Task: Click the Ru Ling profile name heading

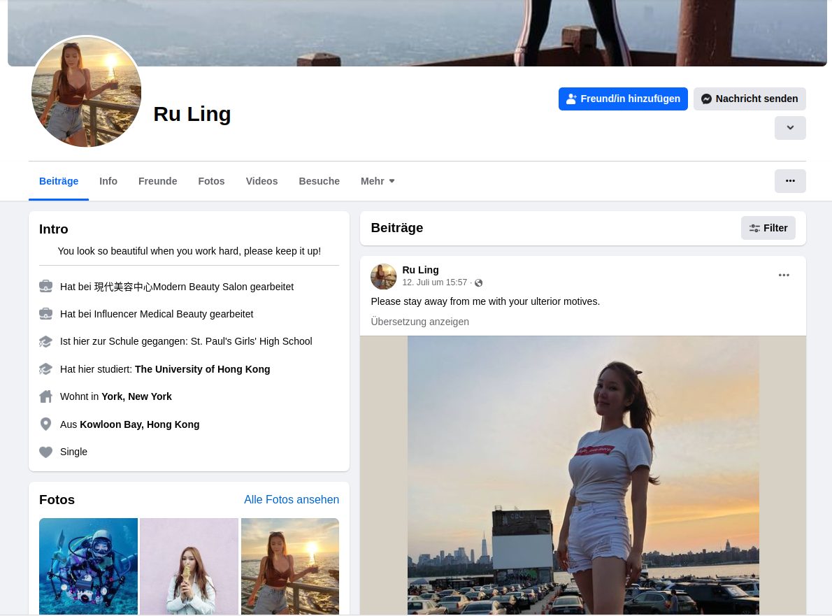Action: 192,114
